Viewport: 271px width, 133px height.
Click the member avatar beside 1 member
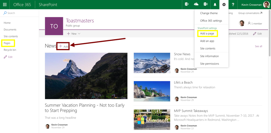pyautogui.click(x=242, y=23)
